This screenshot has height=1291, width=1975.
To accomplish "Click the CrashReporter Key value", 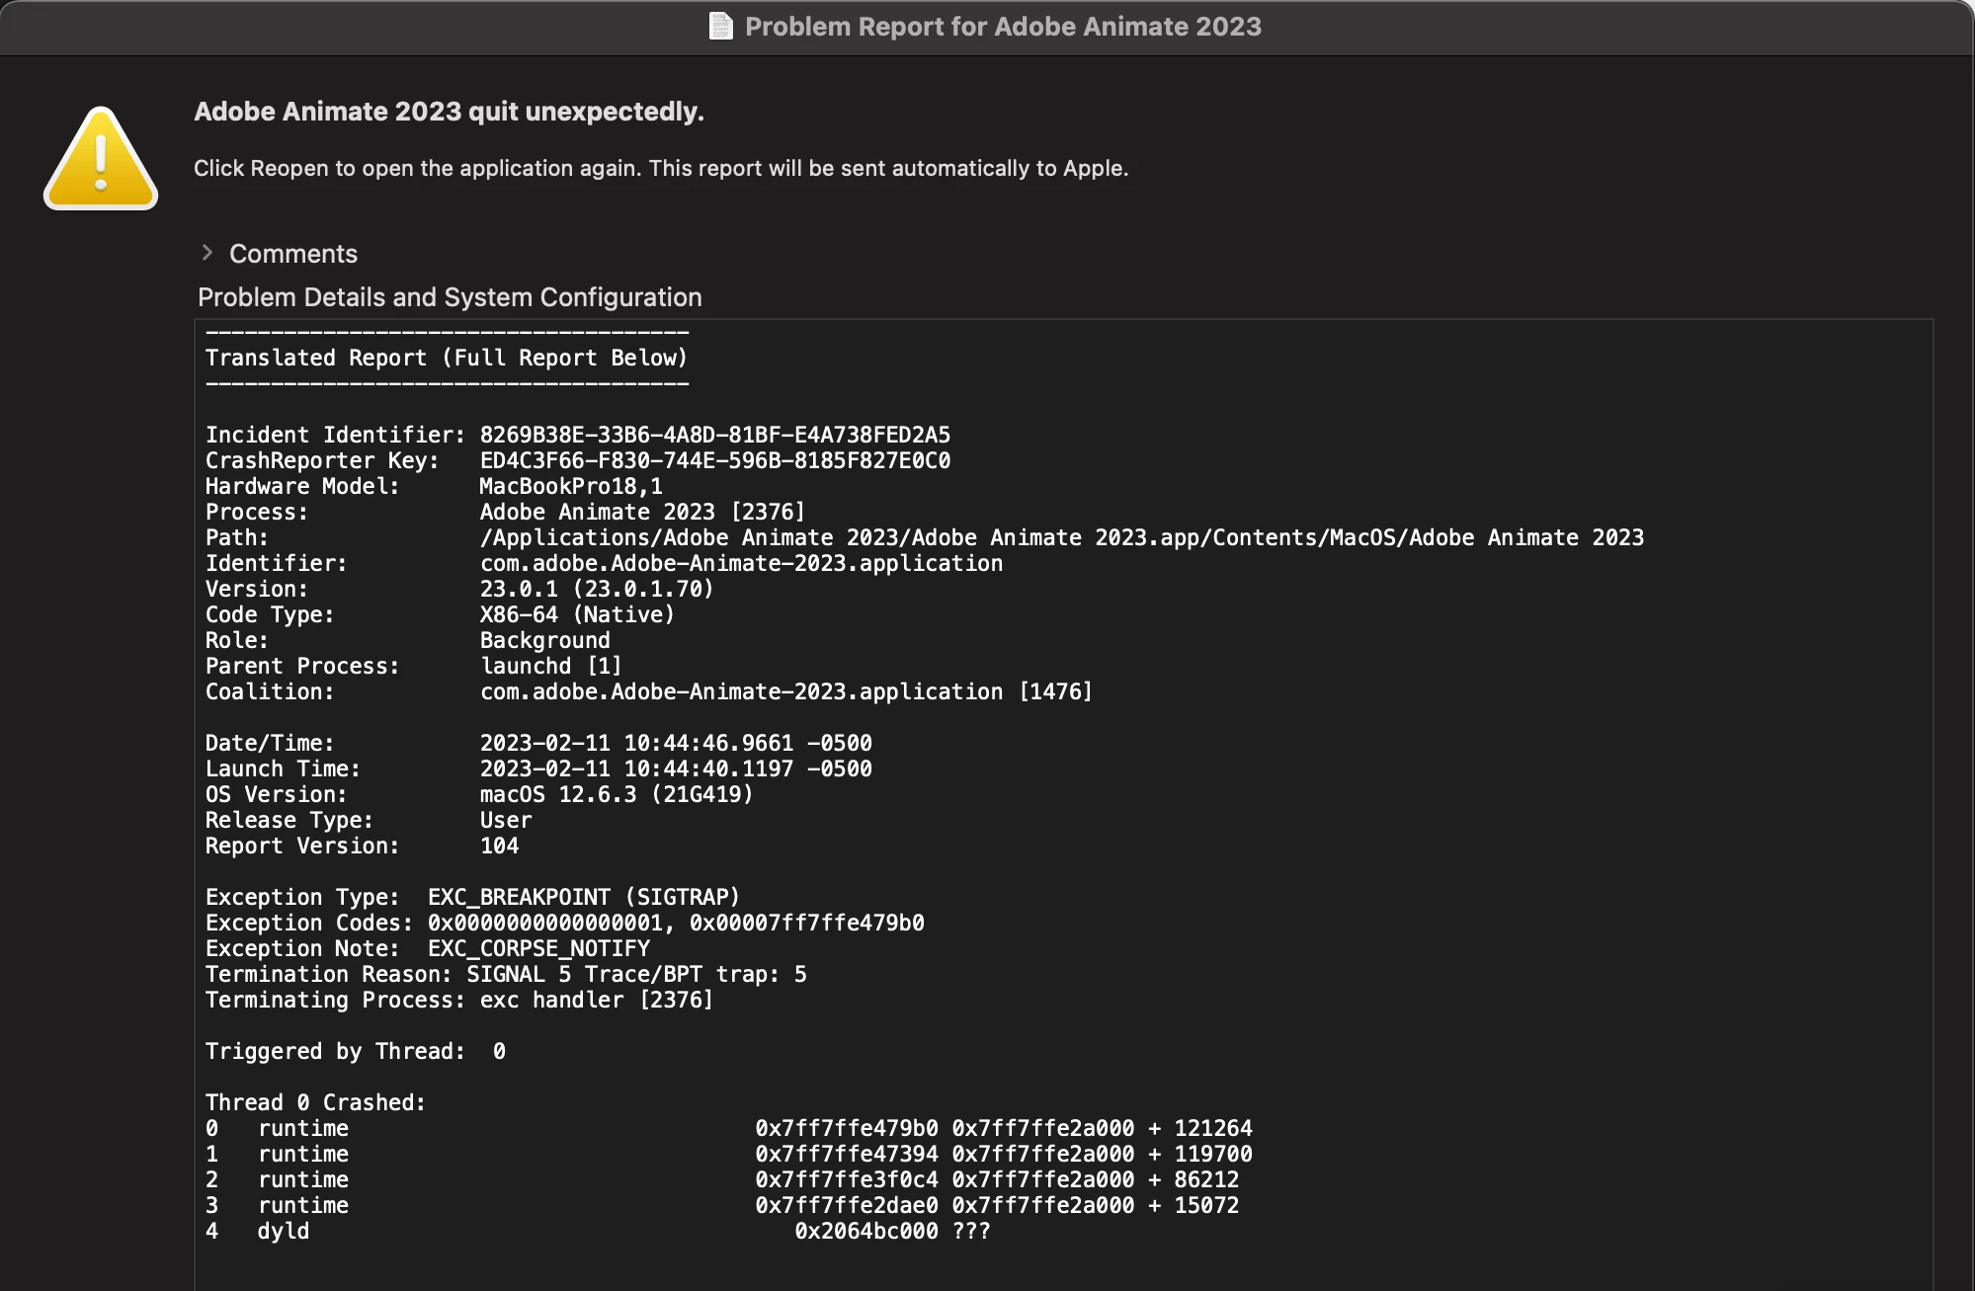I will pos(714,460).
